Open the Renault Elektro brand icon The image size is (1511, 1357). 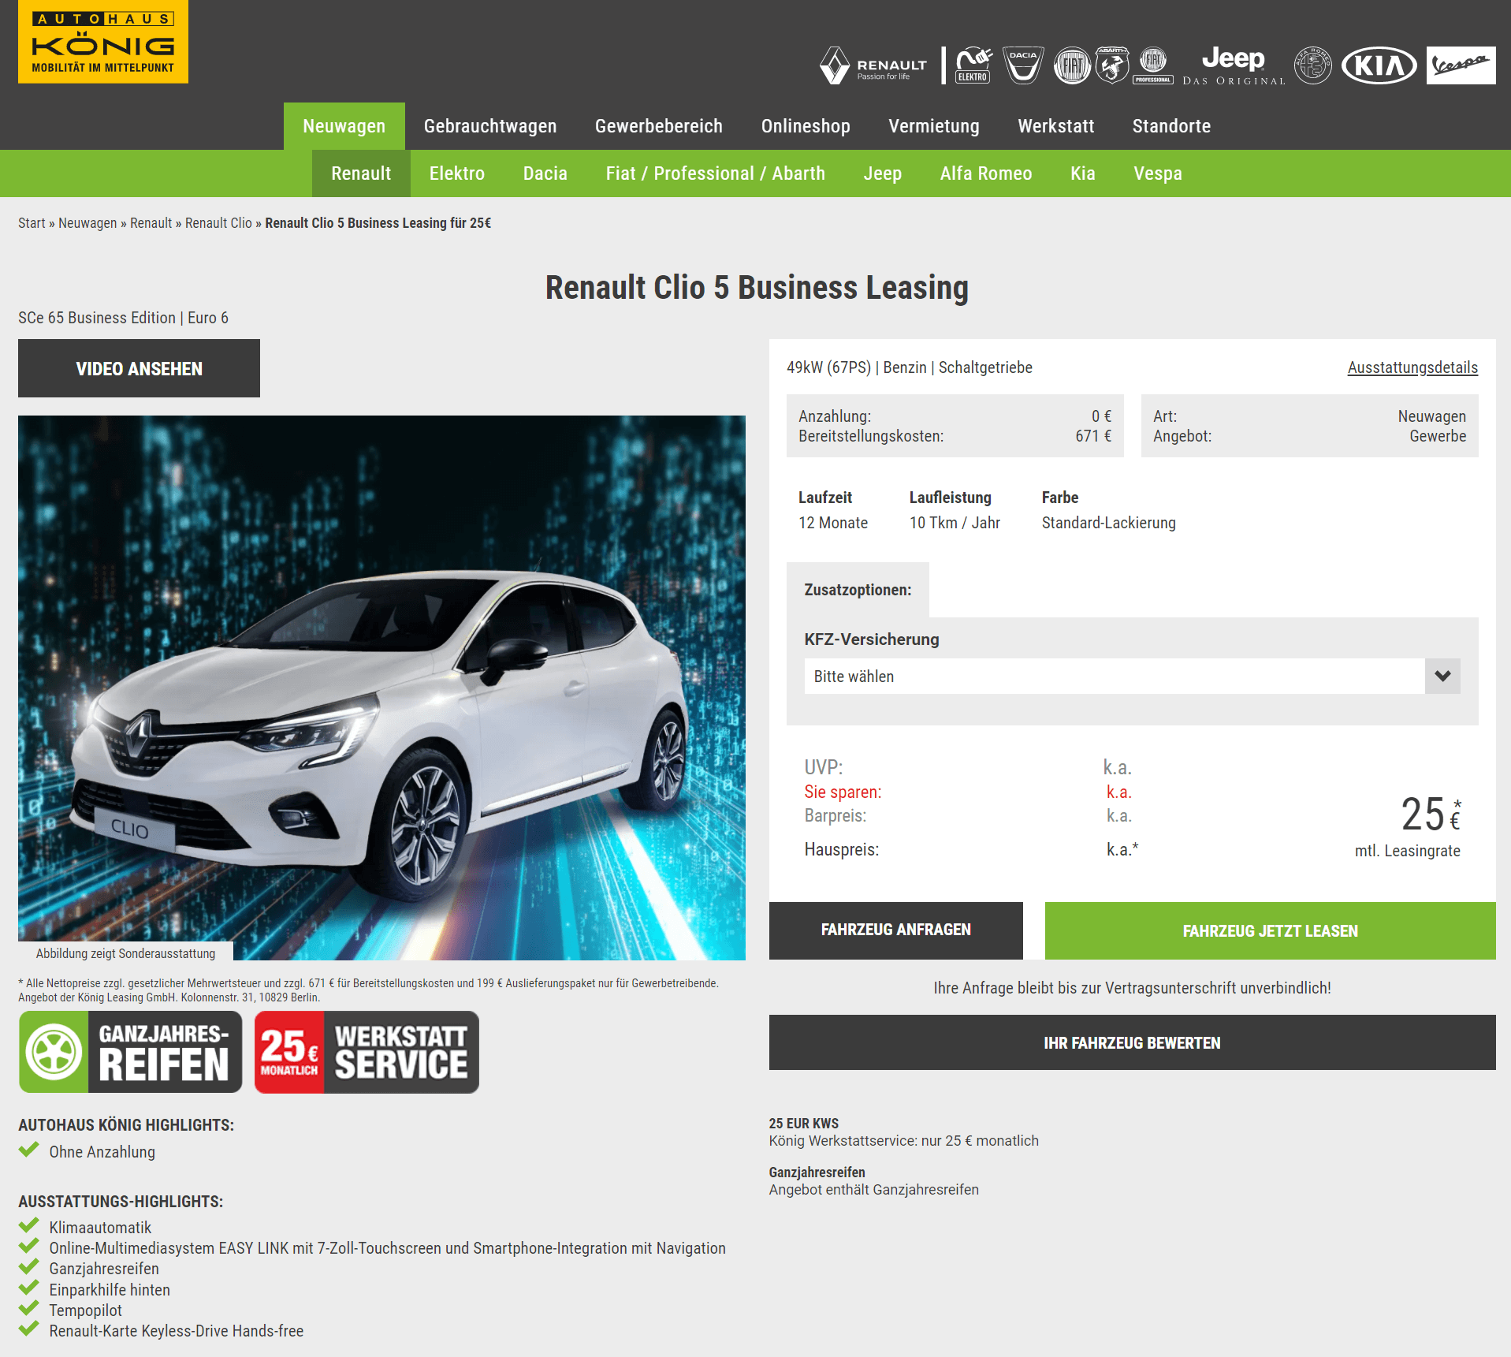tap(973, 65)
